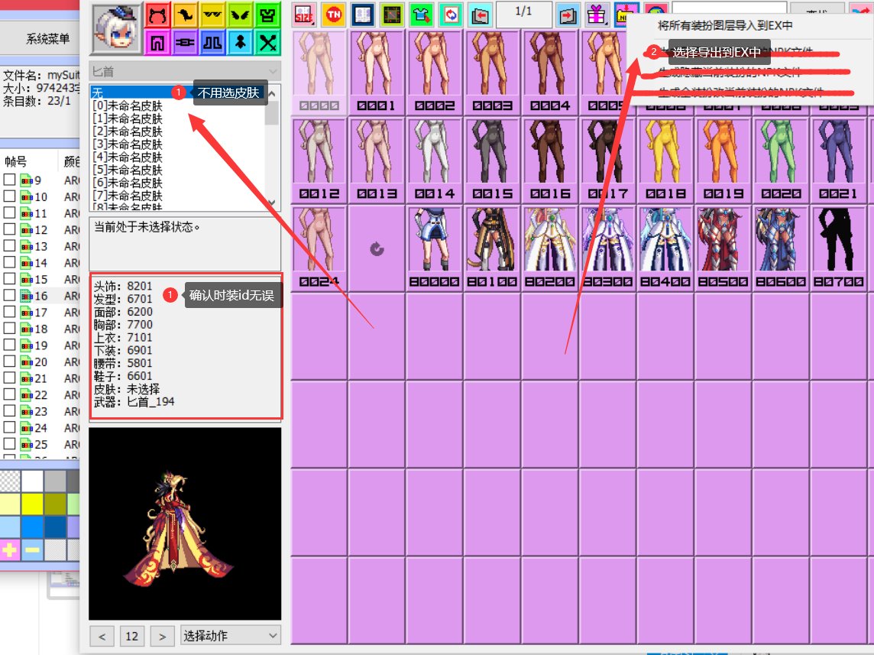874x655 pixels.
Task: Select the purple belt category icon
Action: coord(184,43)
